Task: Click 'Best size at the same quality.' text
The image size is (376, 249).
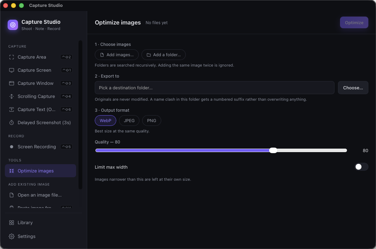Action: [122, 131]
